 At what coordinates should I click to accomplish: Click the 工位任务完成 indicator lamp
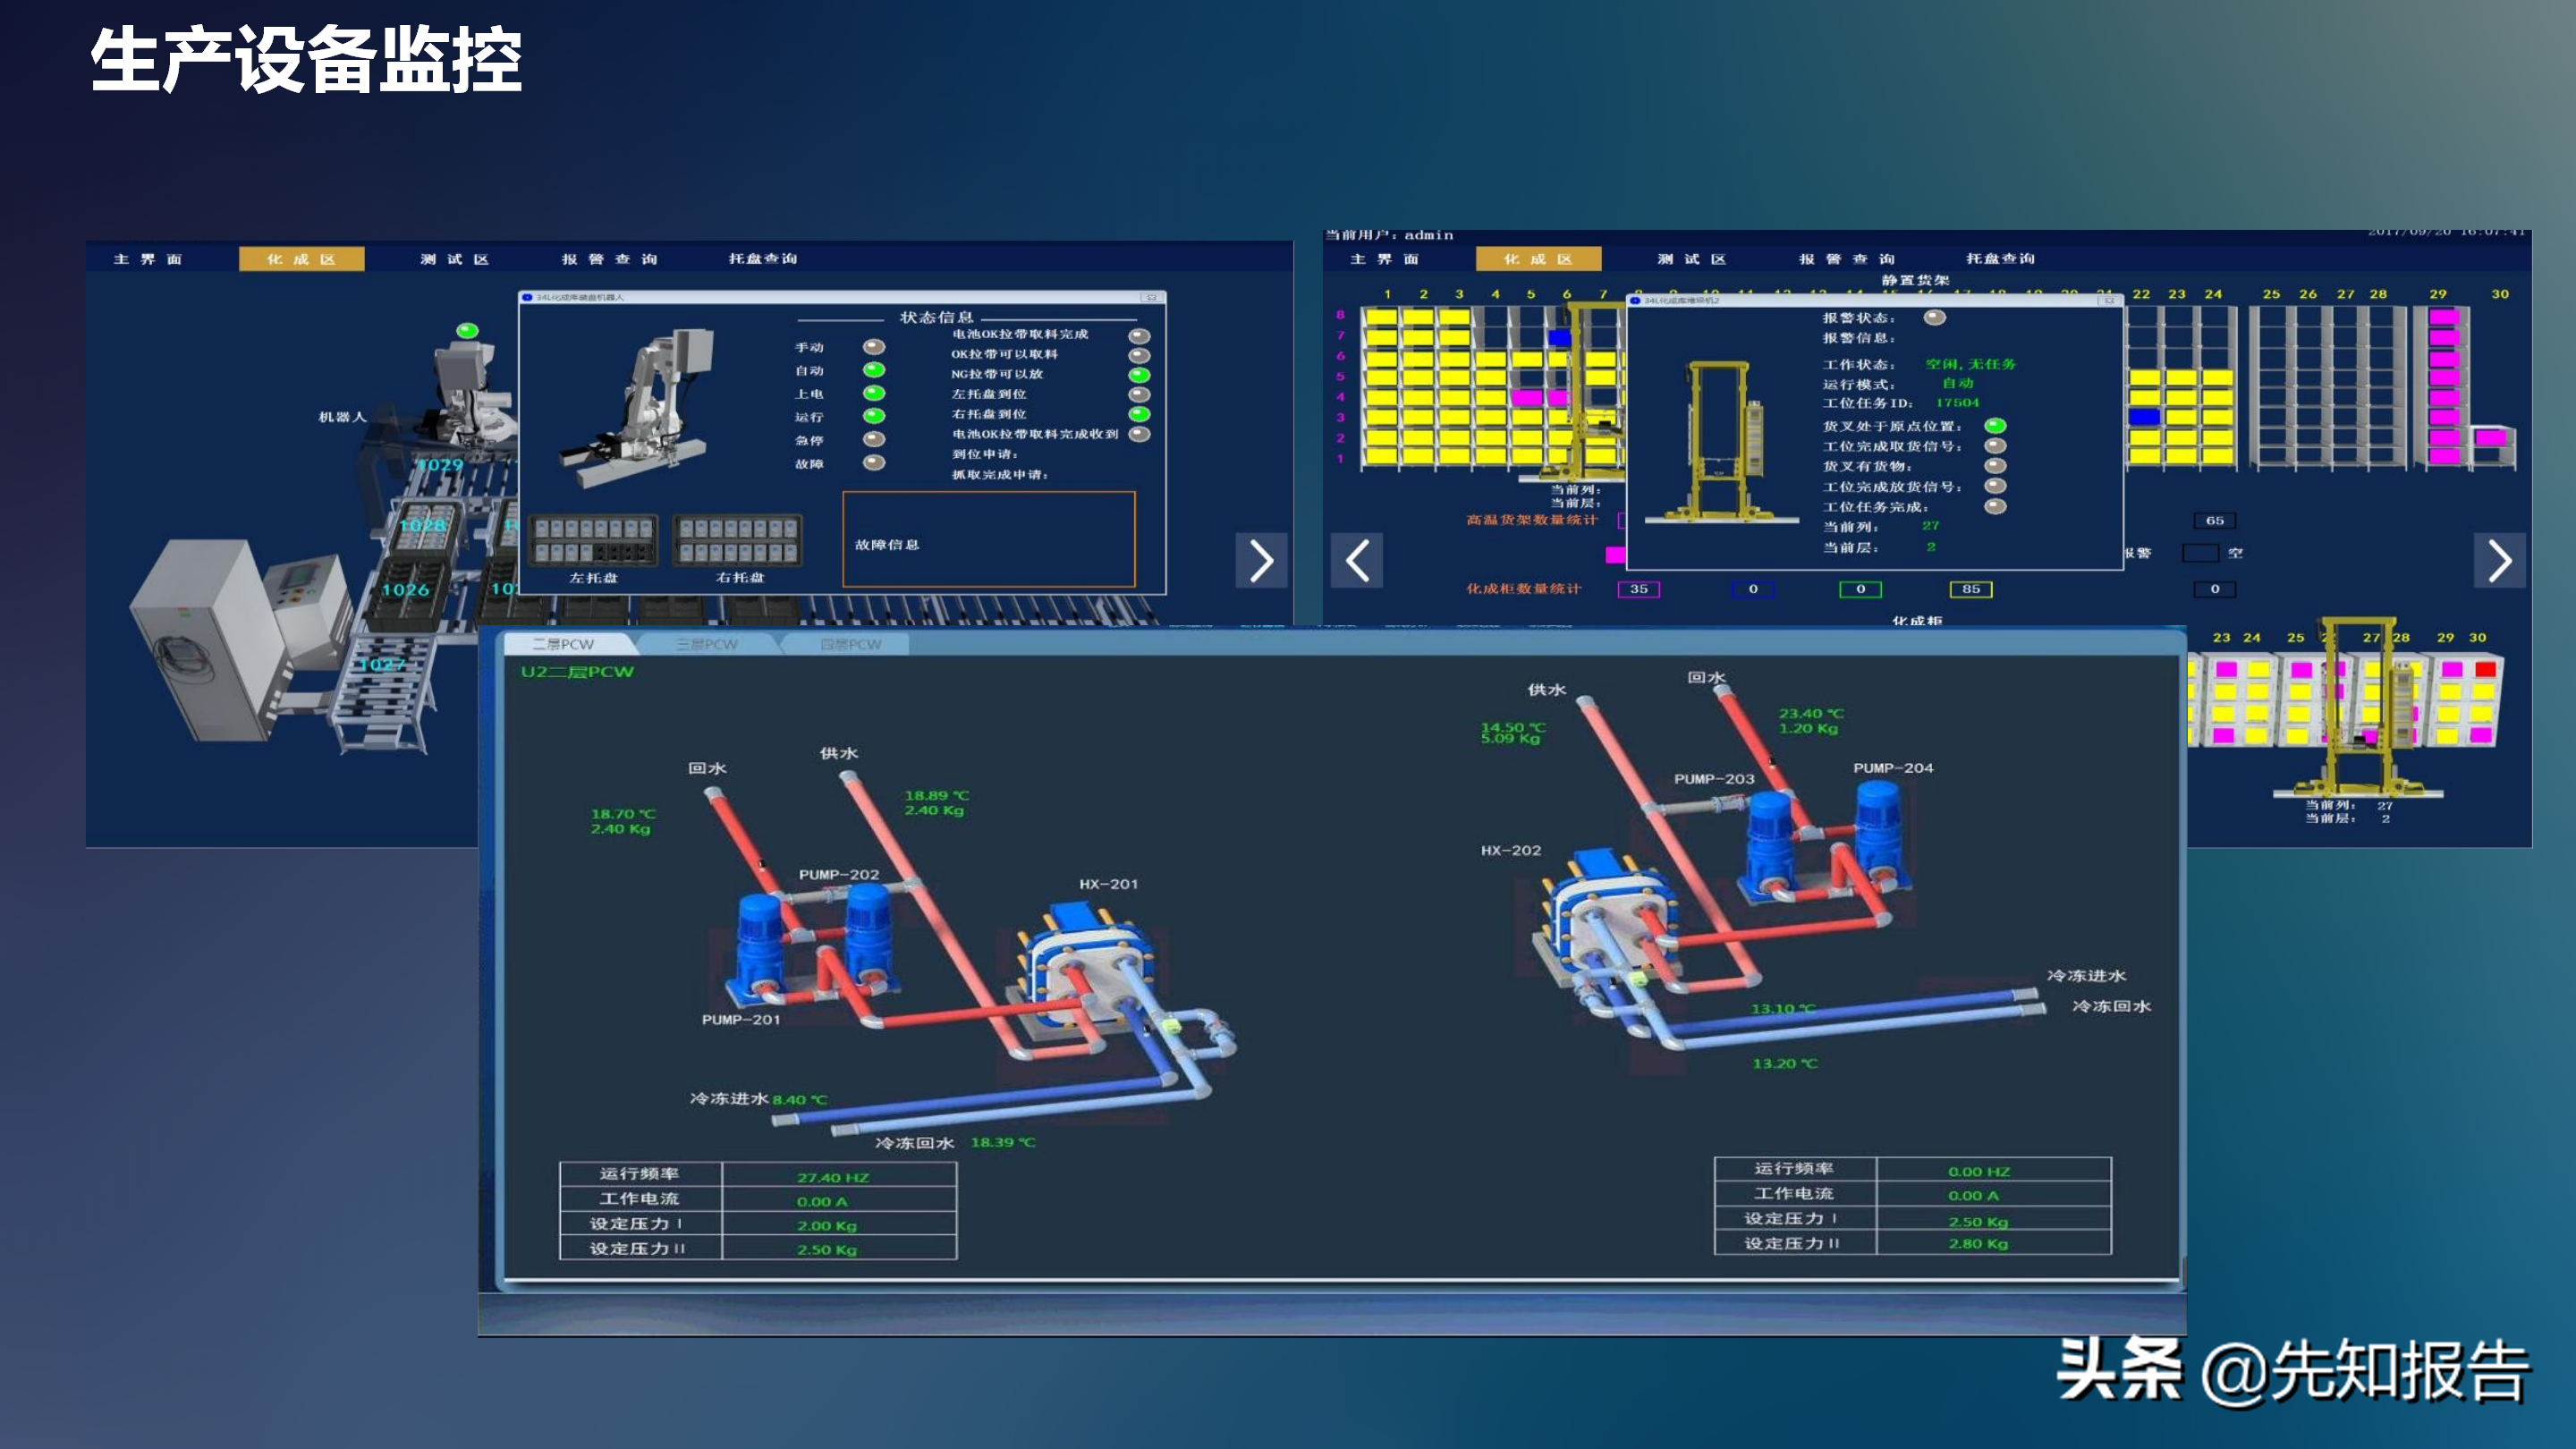coord(1995,506)
